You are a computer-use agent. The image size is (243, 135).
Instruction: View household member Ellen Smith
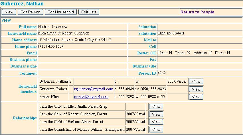196,97
